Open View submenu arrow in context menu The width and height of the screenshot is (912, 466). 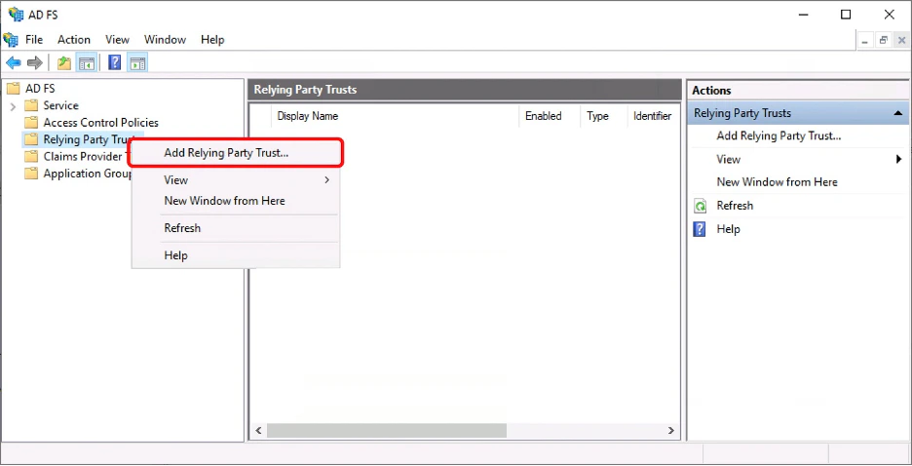[326, 179]
